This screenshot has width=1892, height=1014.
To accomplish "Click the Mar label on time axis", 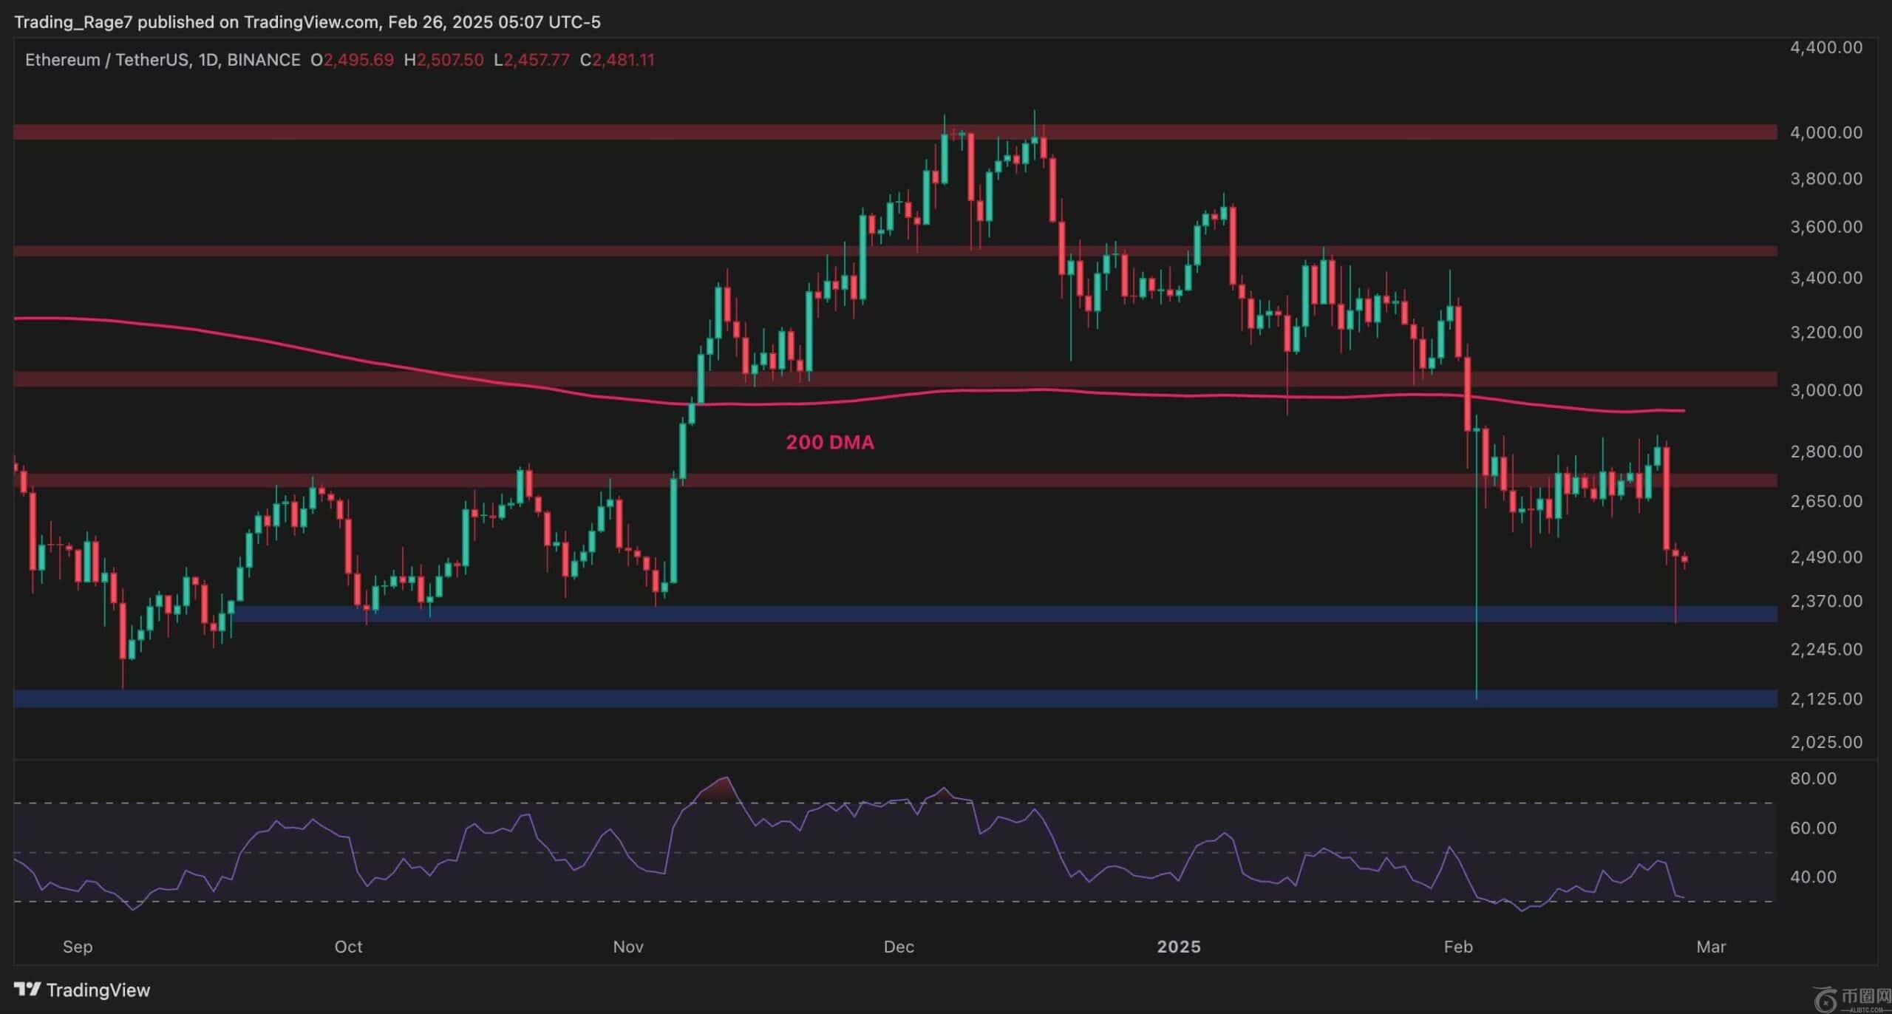I will (x=1711, y=946).
